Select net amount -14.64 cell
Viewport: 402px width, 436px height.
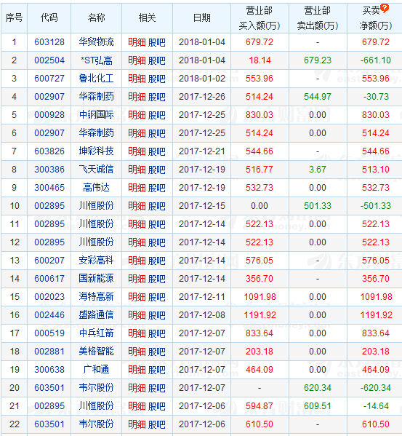pyautogui.click(x=376, y=406)
